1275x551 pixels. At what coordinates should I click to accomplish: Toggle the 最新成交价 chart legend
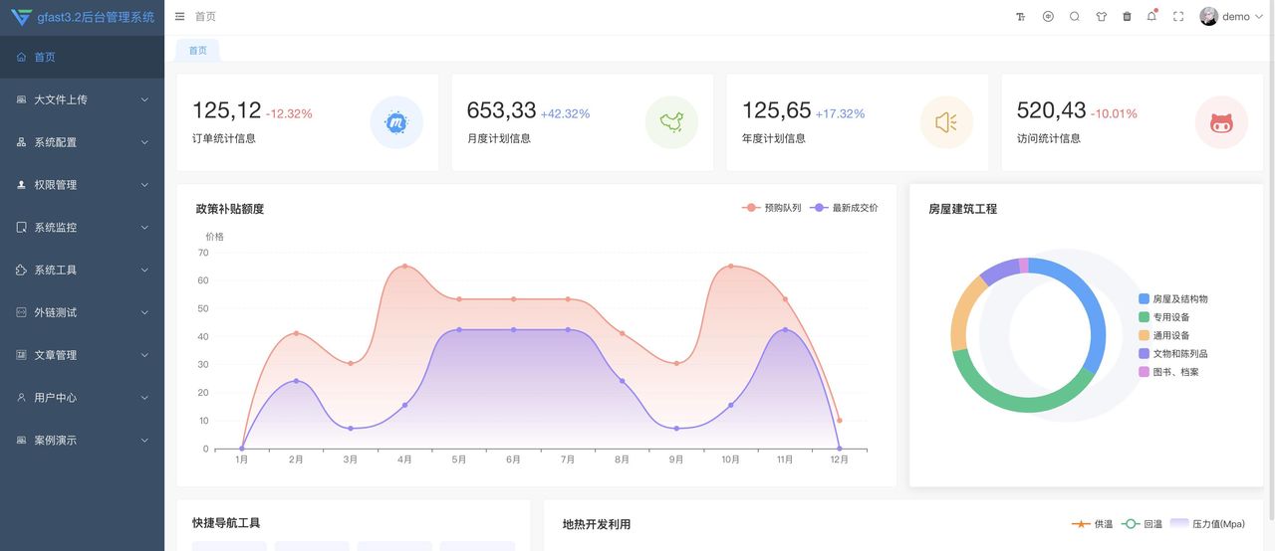(845, 208)
